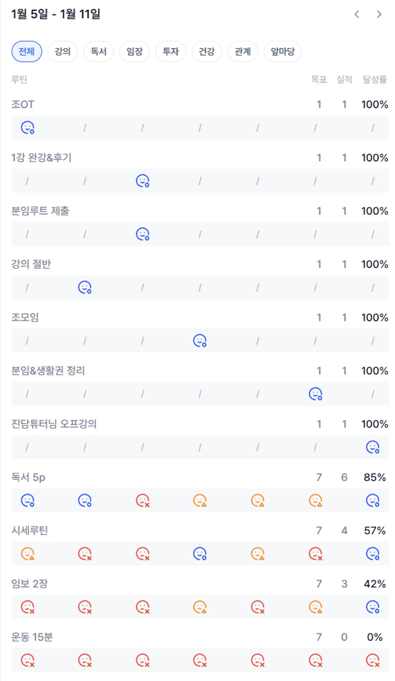This screenshot has width=395, height=681.
Task: Click the blue smiley in 조모임 row
Action: (x=200, y=340)
